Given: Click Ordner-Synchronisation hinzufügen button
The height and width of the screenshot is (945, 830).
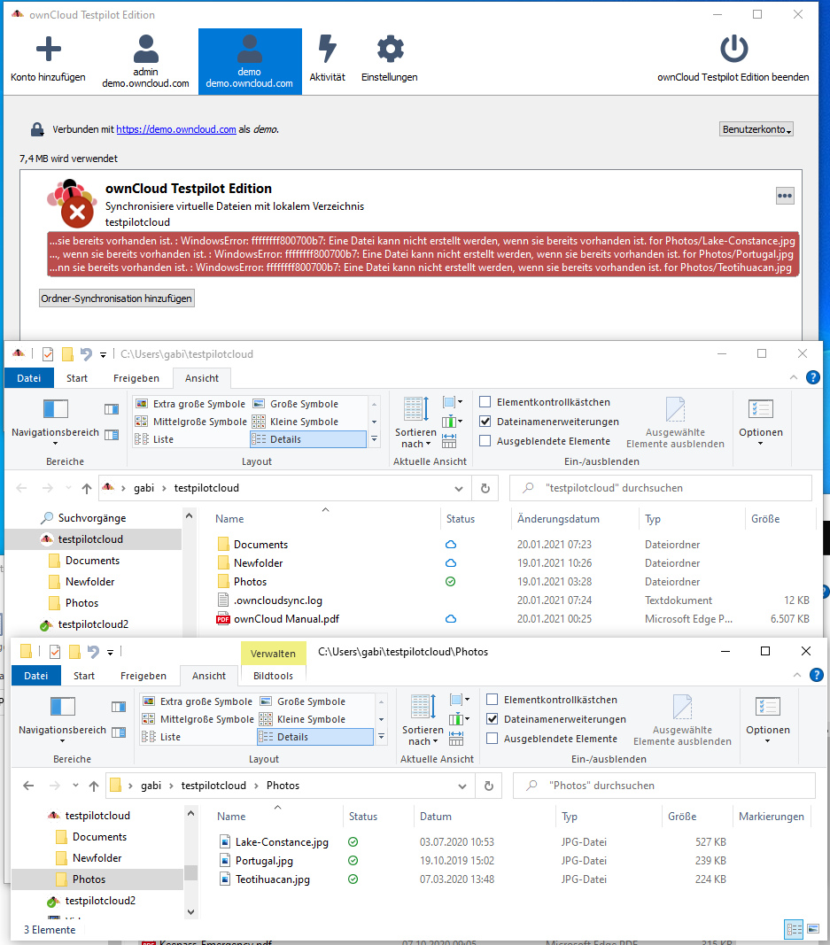Looking at the screenshot, I should coord(117,298).
